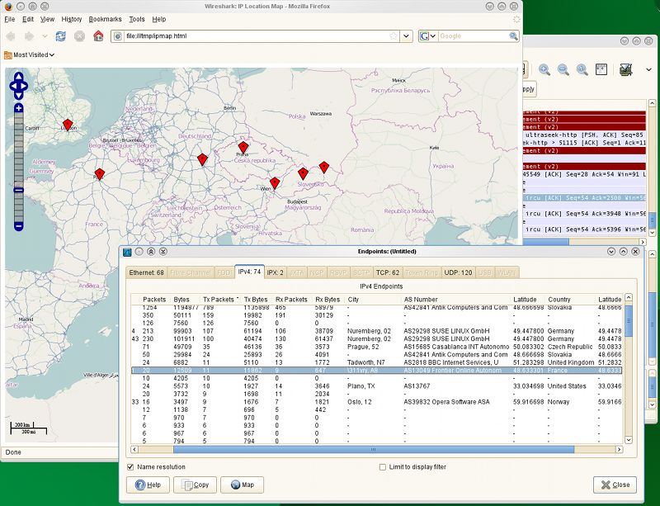
Task: Bookmark this page with the star icon
Action: [394, 36]
